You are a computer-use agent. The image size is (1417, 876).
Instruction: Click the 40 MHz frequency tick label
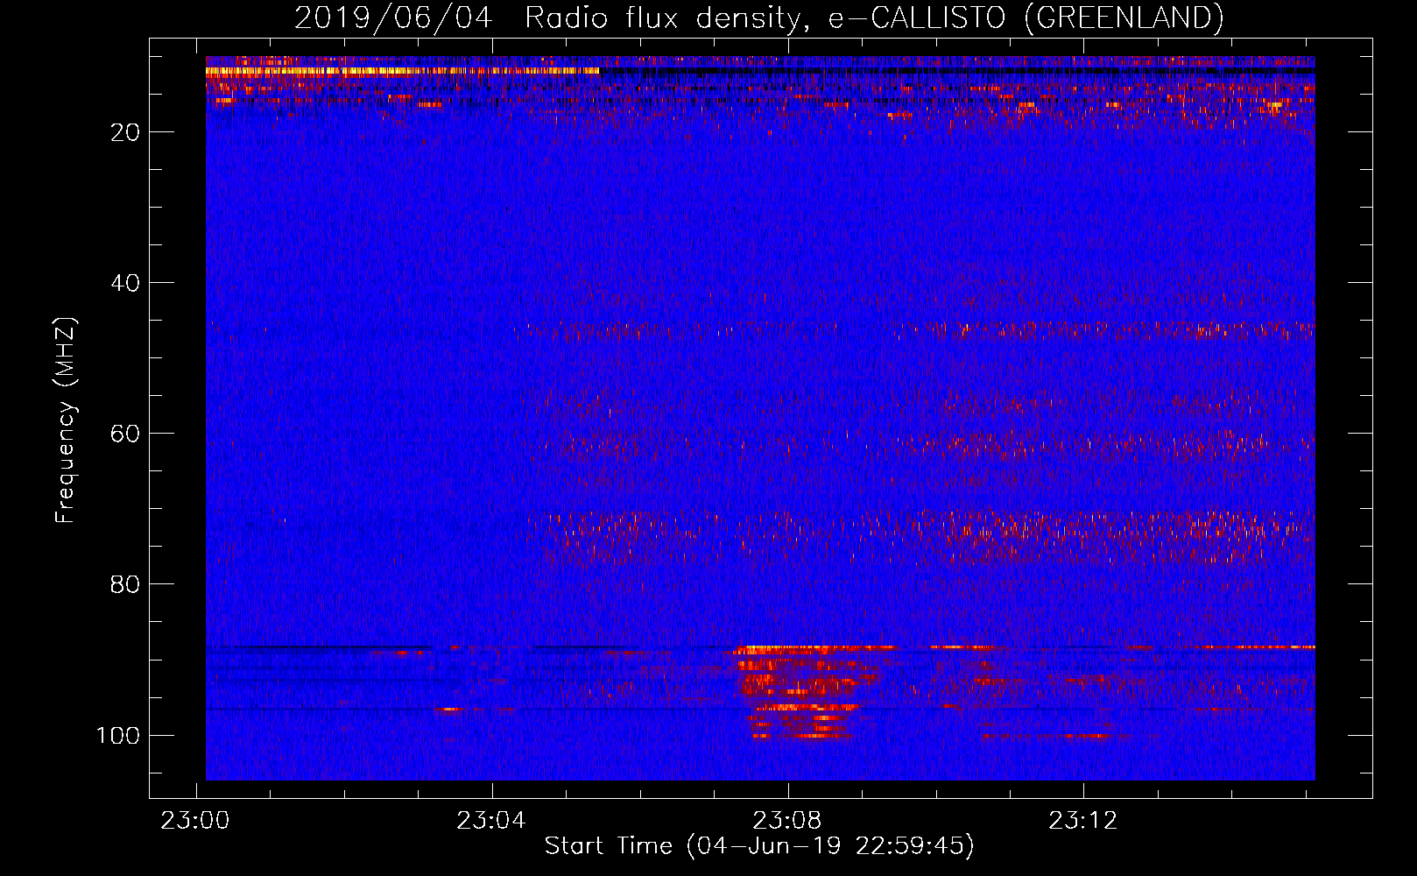tap(126, 283)
